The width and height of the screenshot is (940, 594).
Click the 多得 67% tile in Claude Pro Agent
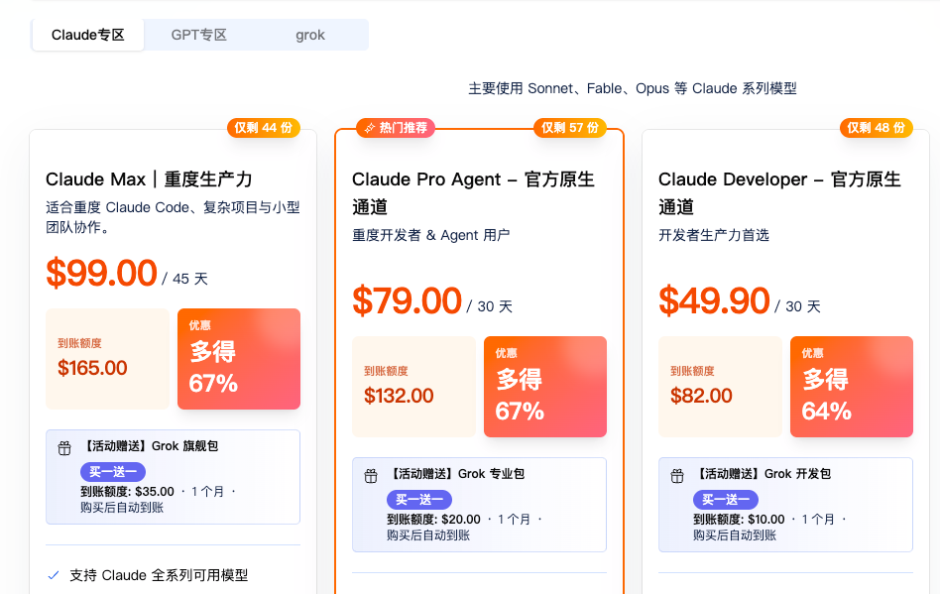(x=545, y=387)
